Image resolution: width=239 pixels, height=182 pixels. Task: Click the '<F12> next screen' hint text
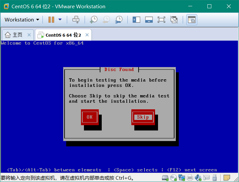tap(192, 170)
